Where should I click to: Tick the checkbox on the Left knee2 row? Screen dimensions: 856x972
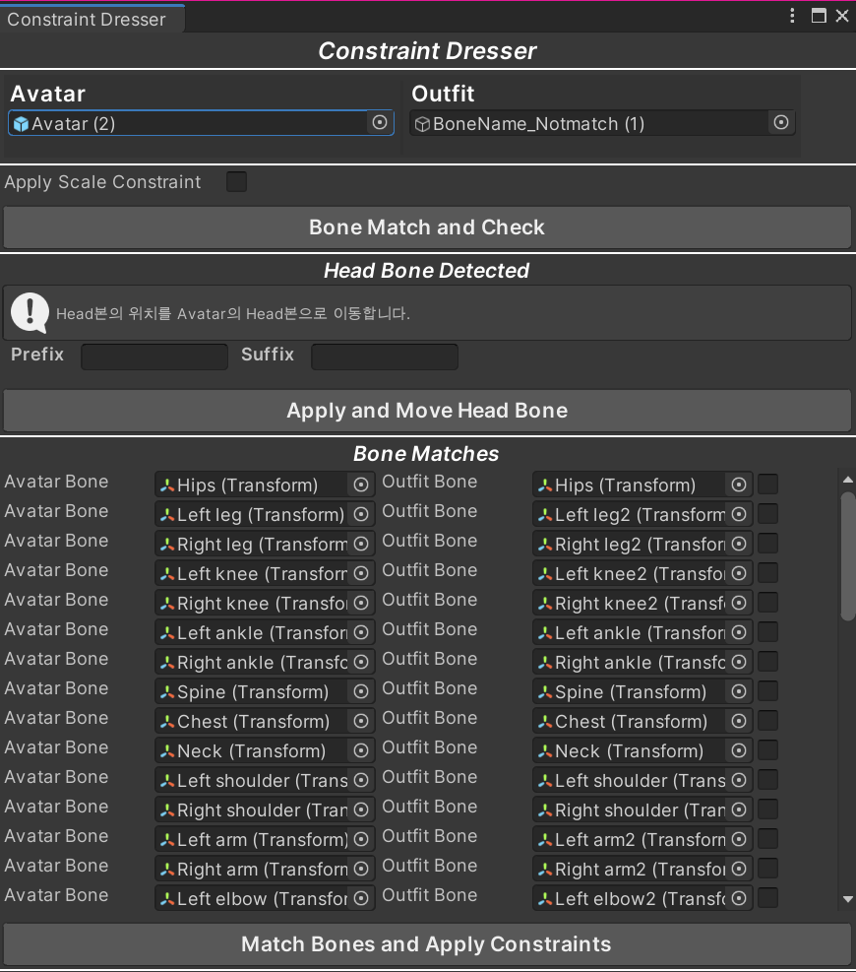(768, 573)
